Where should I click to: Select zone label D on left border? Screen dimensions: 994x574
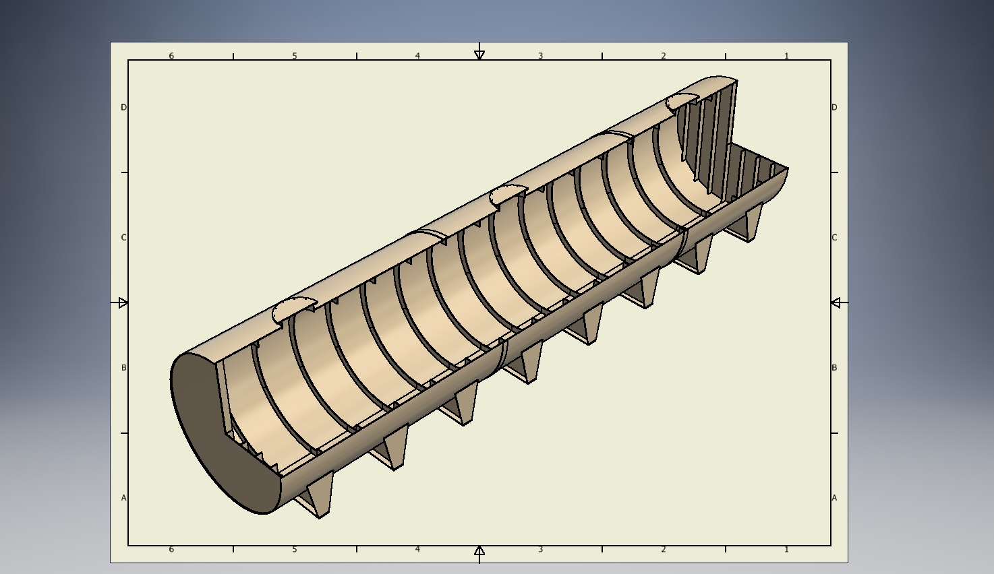[x=123, y=107]
